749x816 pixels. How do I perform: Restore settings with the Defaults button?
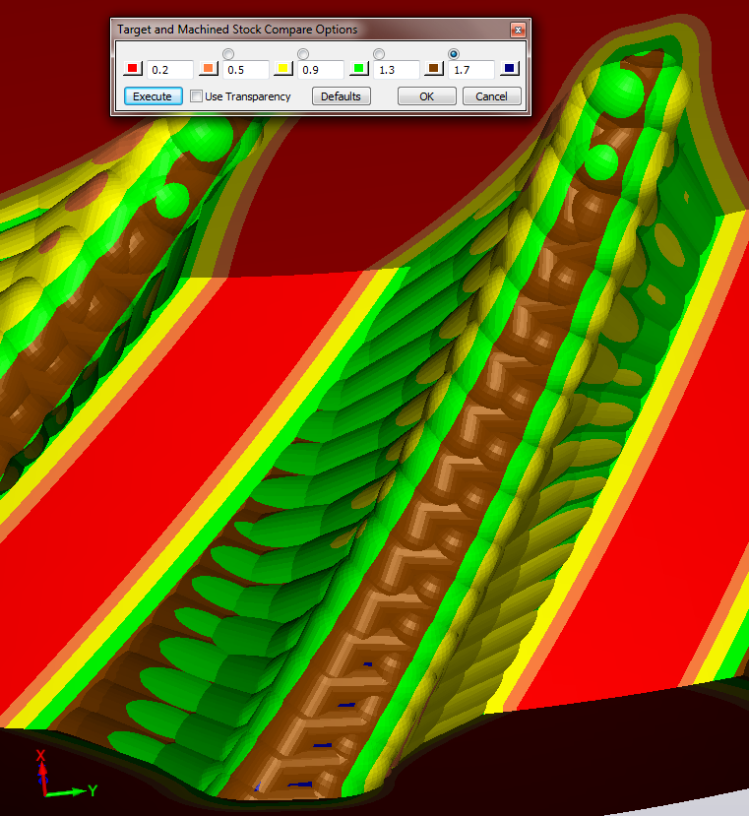(341, 96)
